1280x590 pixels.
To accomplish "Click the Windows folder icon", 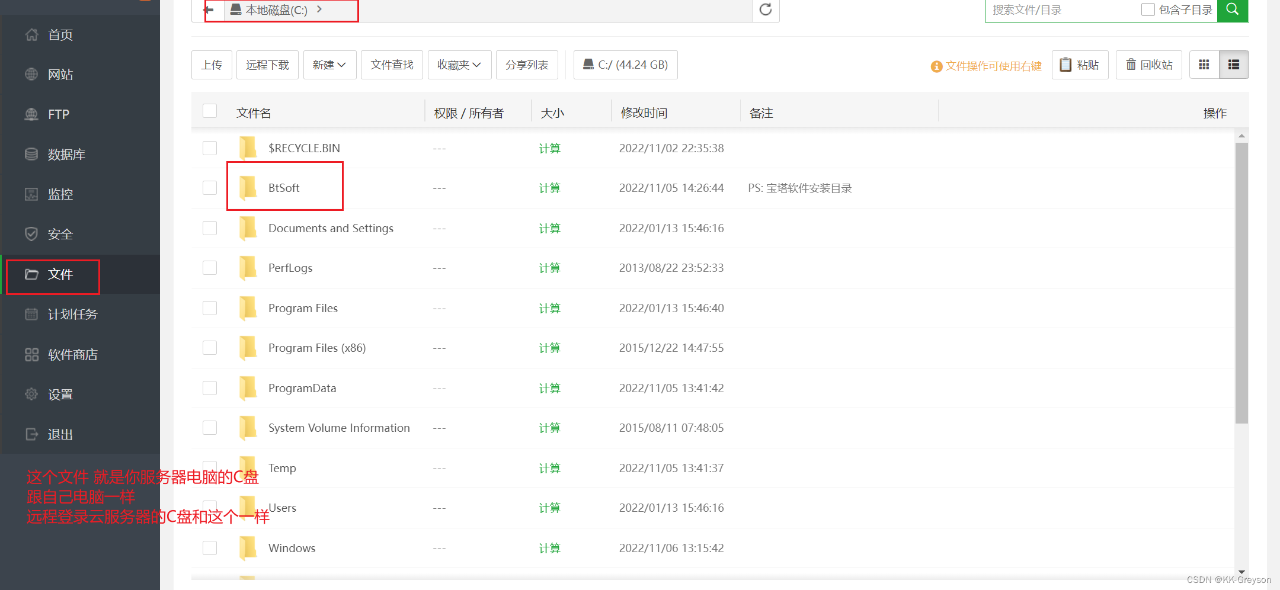I will tap(248, 548).
